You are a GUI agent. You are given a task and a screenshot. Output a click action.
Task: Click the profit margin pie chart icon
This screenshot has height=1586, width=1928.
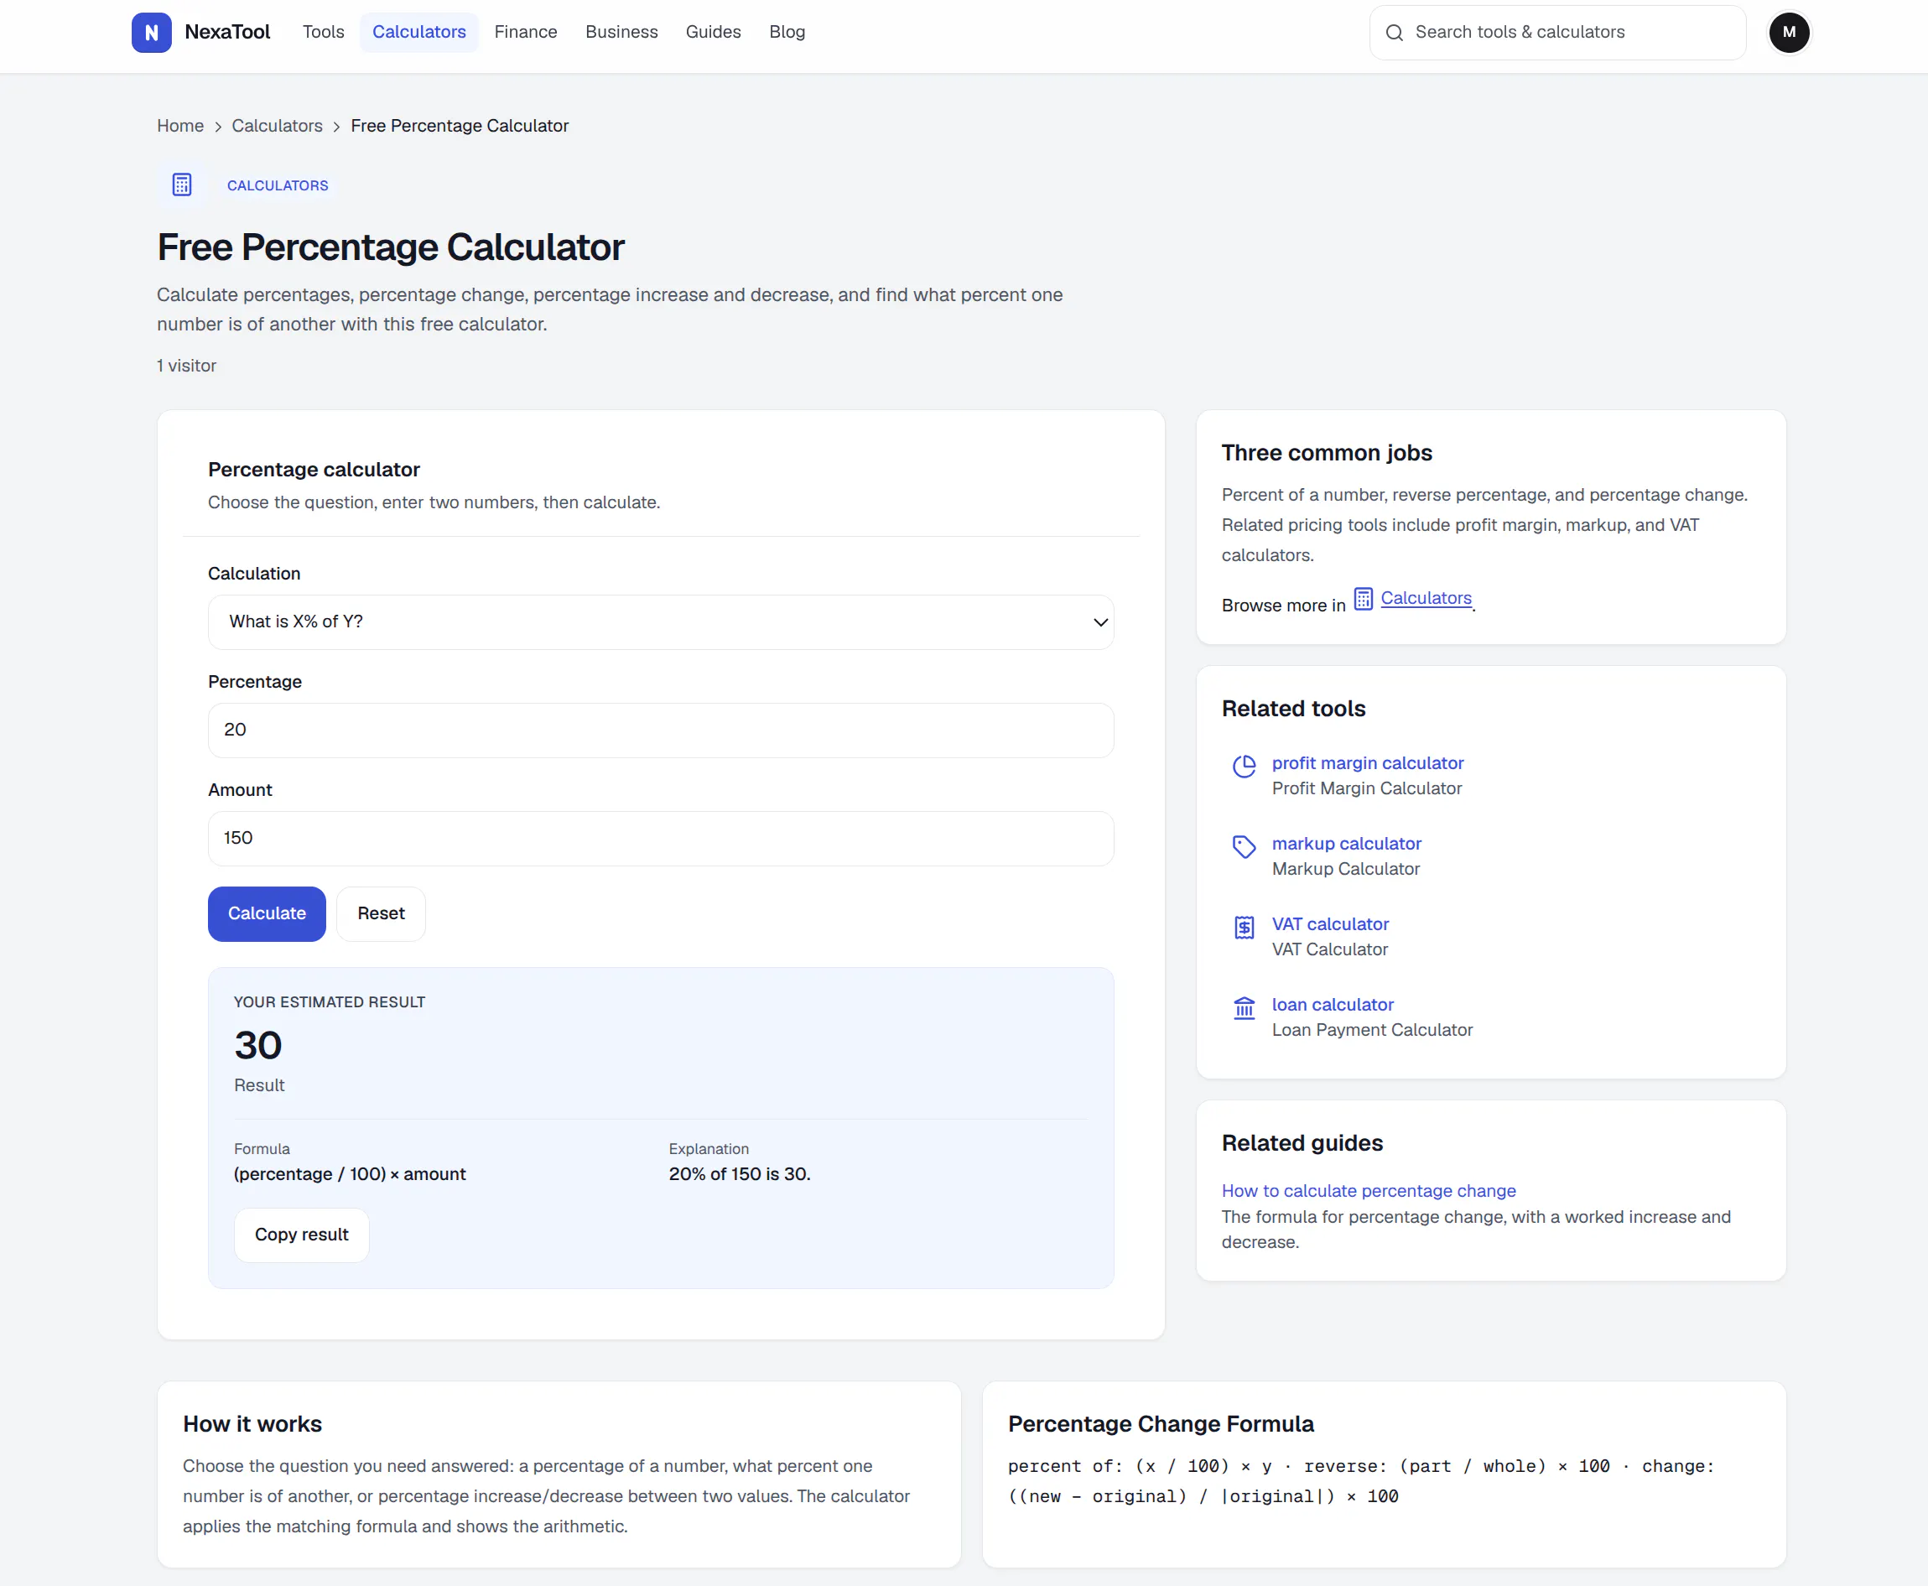(1244, 767)
